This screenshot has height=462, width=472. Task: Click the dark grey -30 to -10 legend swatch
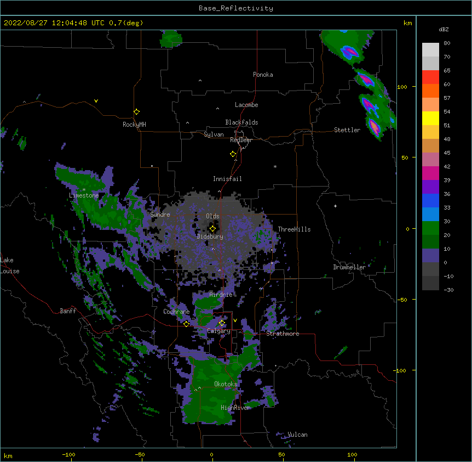pos(430,283)
